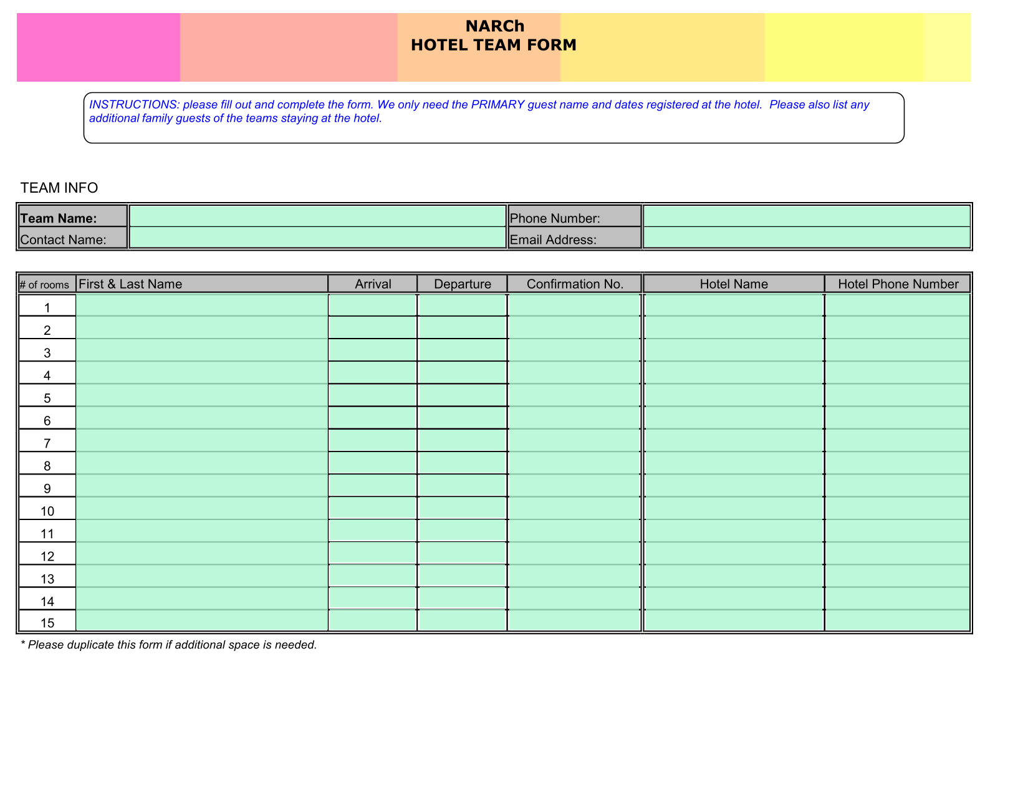Click First & Last Name field in row 14
This screenshot has width=1028, height=795.
(x=202, y=598)
